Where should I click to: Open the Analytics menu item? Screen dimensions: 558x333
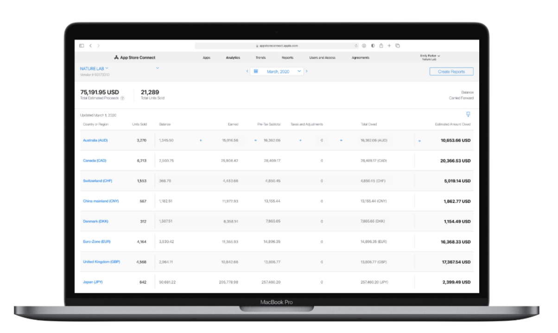coord(233,58)
